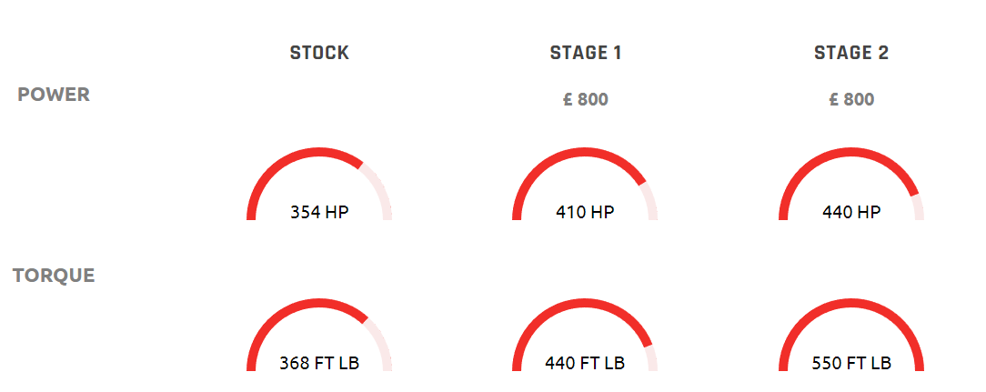Click the 354 HP stock power gauge
The height and width of the screenshot is (392, 986).
319,184
